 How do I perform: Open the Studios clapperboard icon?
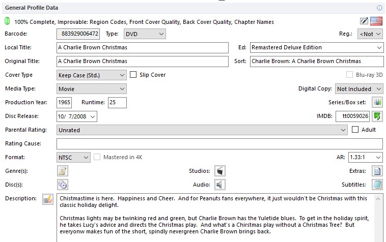[220, 171]
